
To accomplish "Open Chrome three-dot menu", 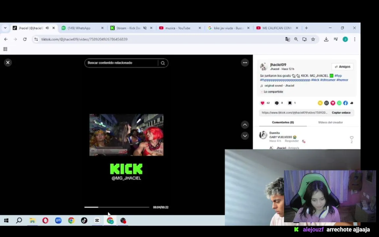I will coord(355,39).
